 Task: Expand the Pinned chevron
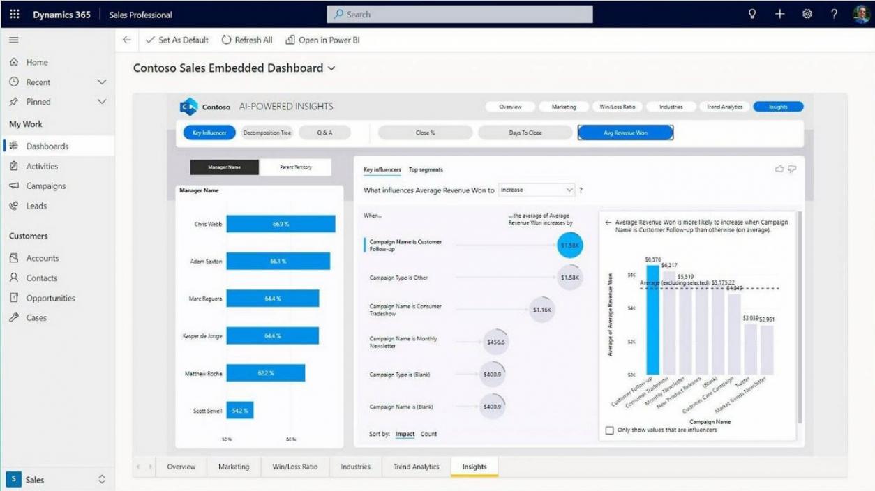[102, 102]
